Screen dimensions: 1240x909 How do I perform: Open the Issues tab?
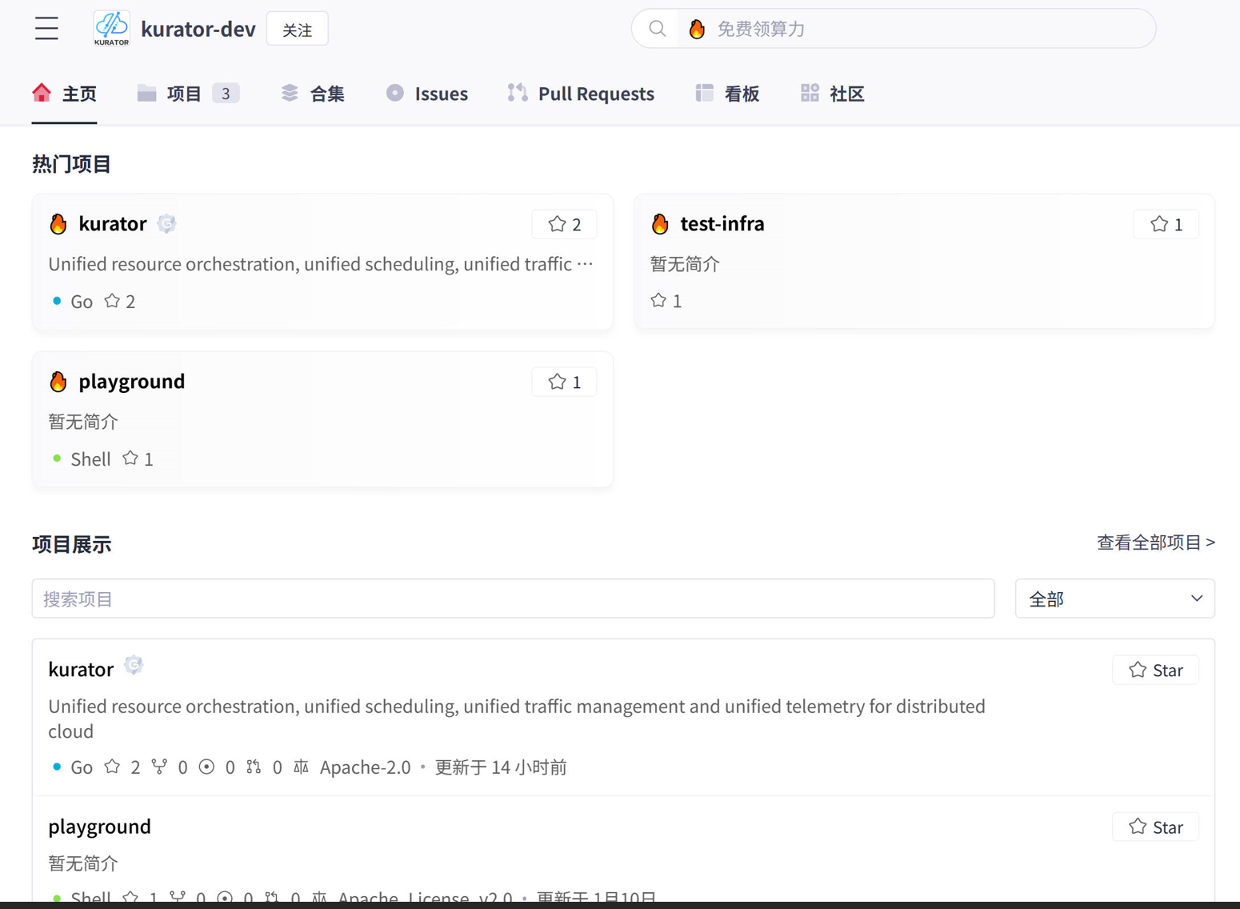(427, 94)
